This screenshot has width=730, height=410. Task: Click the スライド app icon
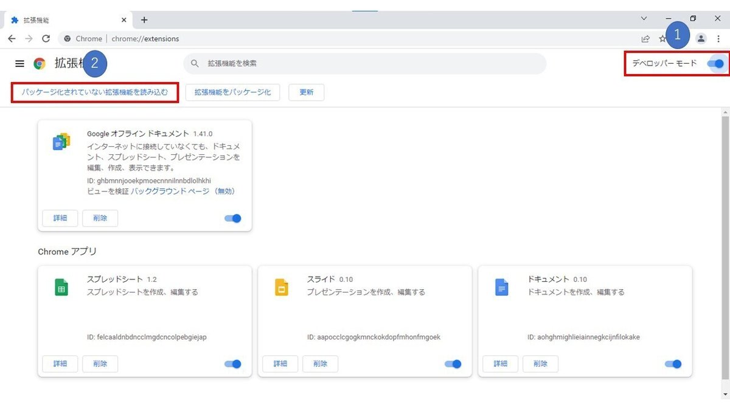tap(281, 287)
